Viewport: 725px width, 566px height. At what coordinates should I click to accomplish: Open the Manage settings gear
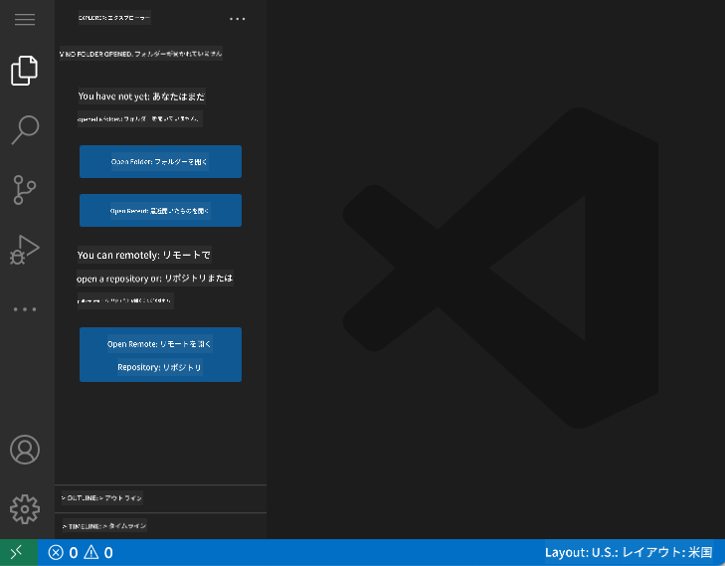click(x=25, y=508)
